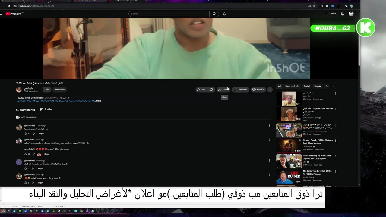This screenshot has height=217, width=386.
Task: Open the 10:04 food video thumbnail
Action: click(x=289, y=130)
